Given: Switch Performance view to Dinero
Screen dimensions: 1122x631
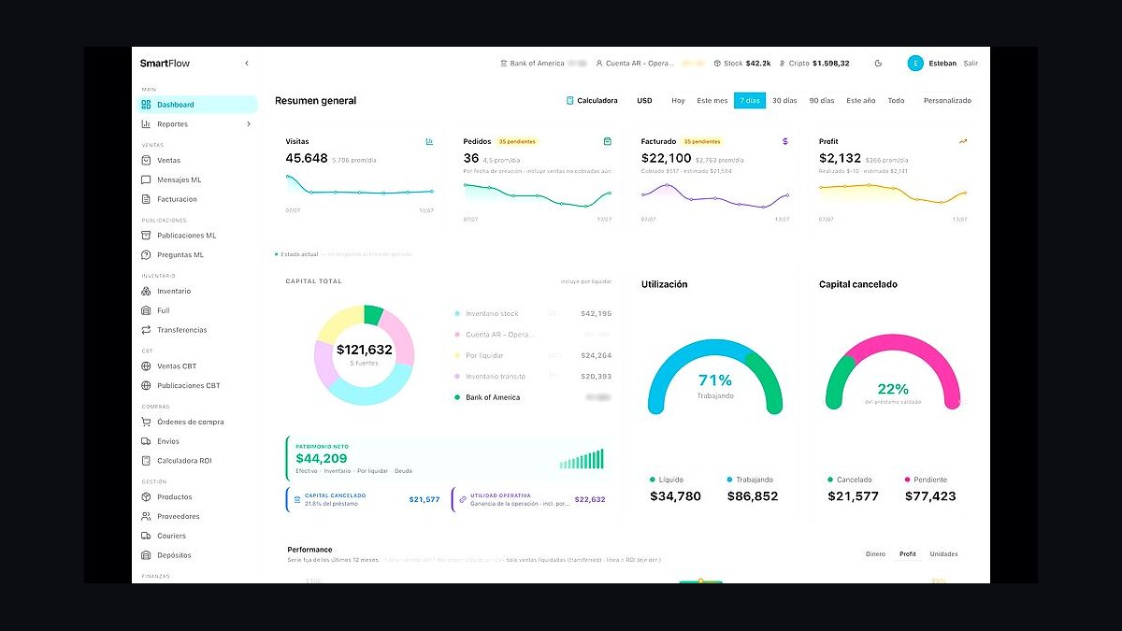Looking at the screenshot, I should pos(875,554).
